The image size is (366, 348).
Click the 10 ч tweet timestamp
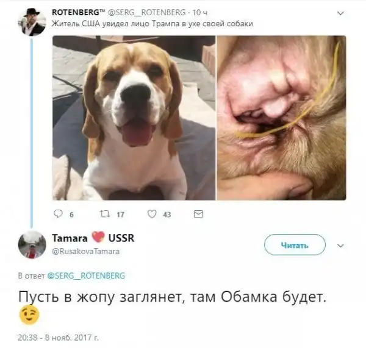pos(200,12)
